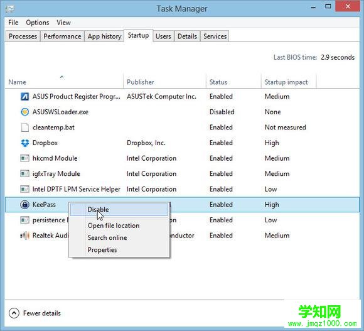
Task: Click ASUSTek Computer Inc. publisher cell
Action: 161,96
